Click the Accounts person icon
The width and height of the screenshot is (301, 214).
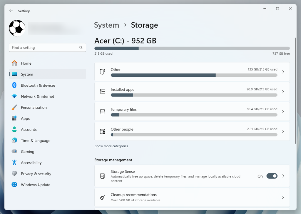coord(14,129)
